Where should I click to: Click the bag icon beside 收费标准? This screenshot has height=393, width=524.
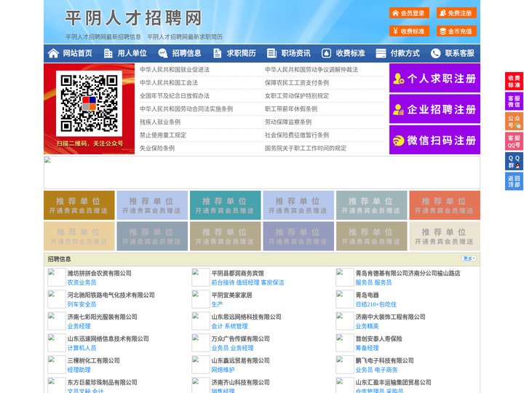coord(327,53)
